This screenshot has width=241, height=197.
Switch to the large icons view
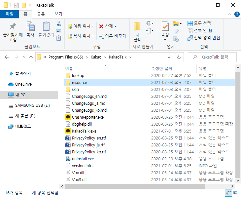tap(236, 193)
